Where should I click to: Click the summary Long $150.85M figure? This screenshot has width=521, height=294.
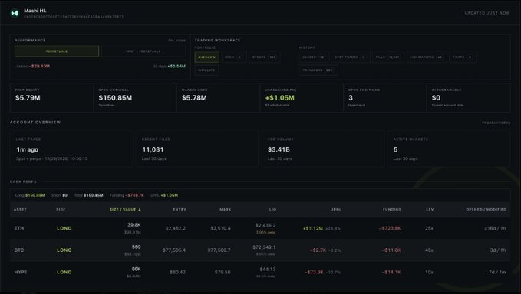[35, 195]
